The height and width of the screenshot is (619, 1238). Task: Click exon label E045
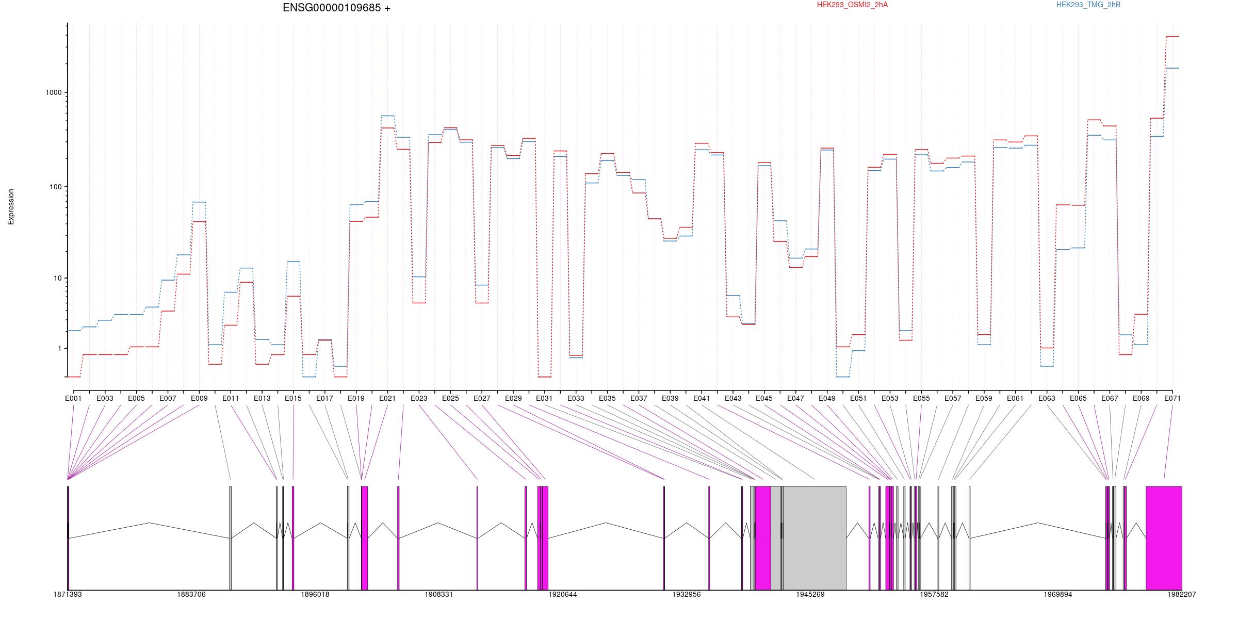pos(764,398)
